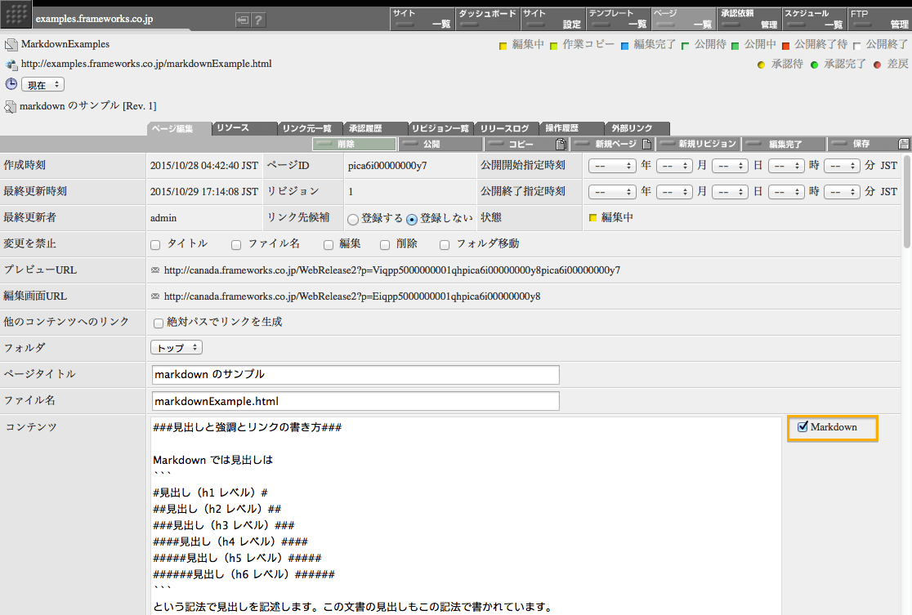The height and width of the screenshot is (615, 912).
Task: Click the page icon beside MarkdownExamples
Action: 11,44
